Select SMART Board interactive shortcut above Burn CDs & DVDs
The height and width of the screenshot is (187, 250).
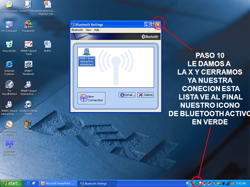pyautogui.click(x=9, y=108)
